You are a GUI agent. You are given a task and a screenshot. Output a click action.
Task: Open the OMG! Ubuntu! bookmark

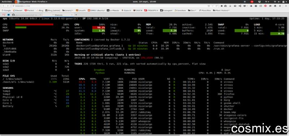96,10
